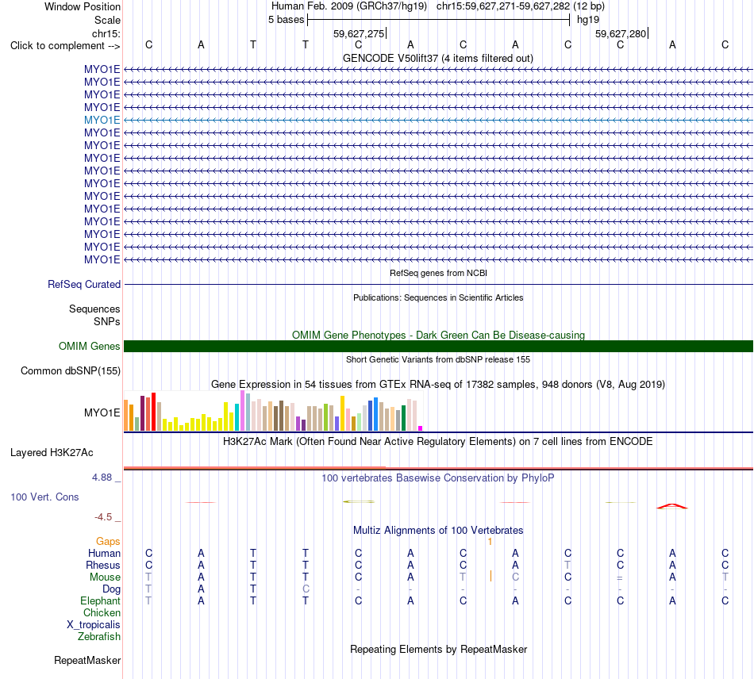This screenshot has height=679, width=754.
Task: Click the 'Mouse' alignment row label
Action: (x=105, y=577)
